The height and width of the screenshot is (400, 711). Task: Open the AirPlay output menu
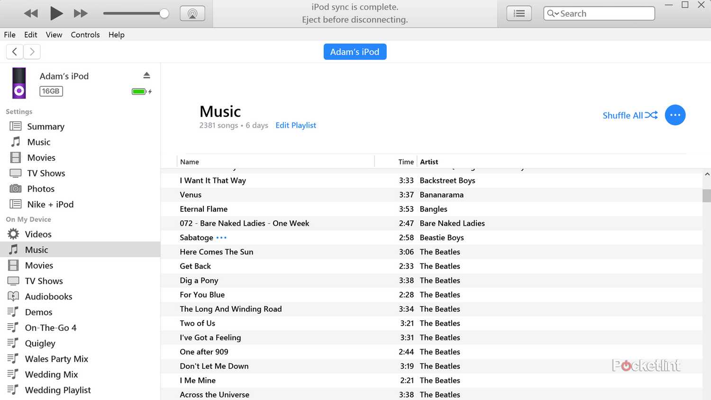tap(192, 13)
